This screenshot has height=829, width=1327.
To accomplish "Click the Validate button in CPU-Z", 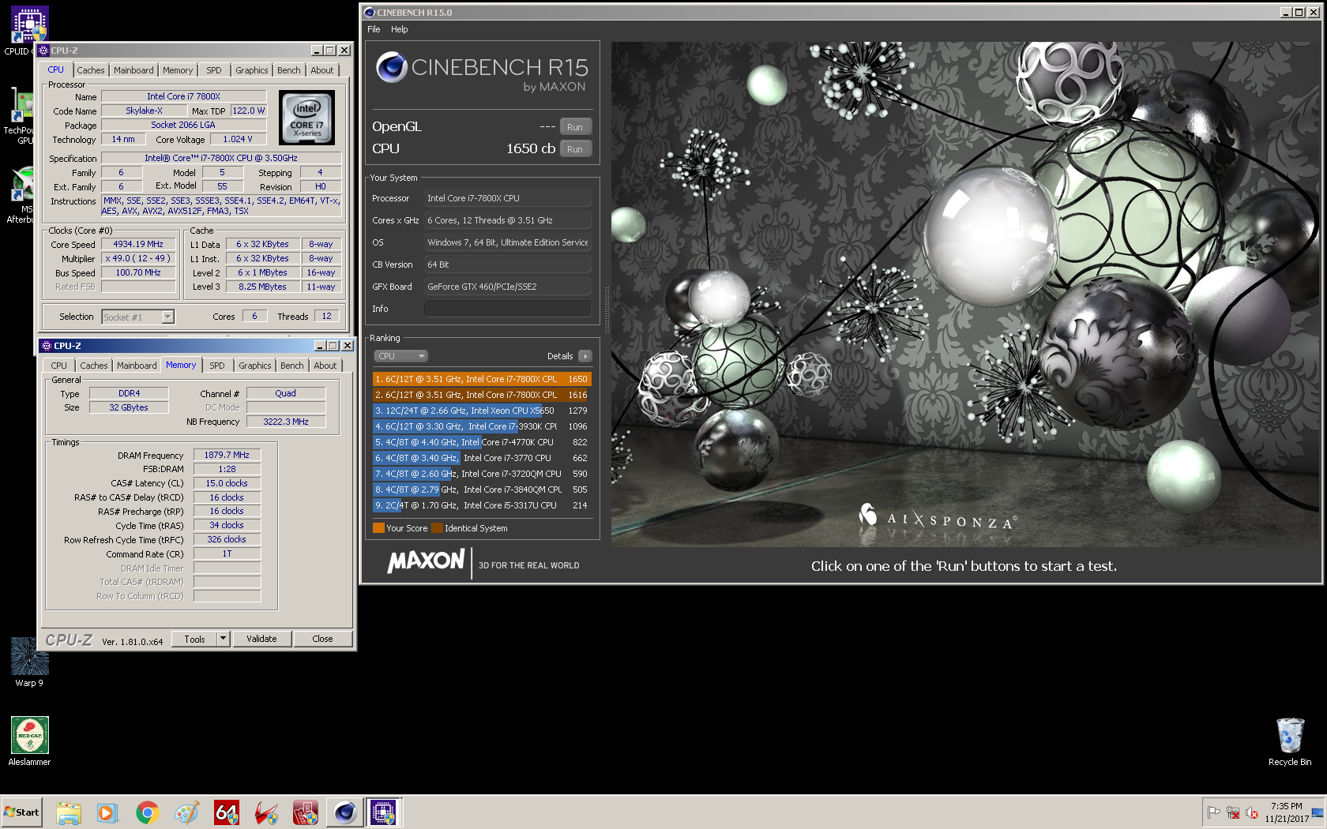I will pyautogui.click(x=261, y=639).
